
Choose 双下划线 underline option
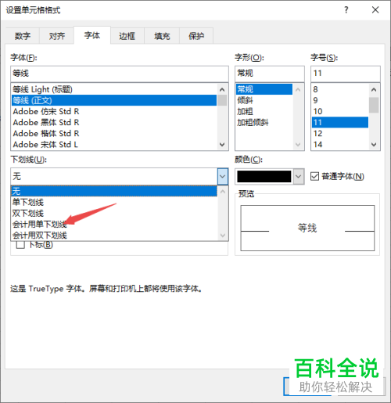click(114, 214)
